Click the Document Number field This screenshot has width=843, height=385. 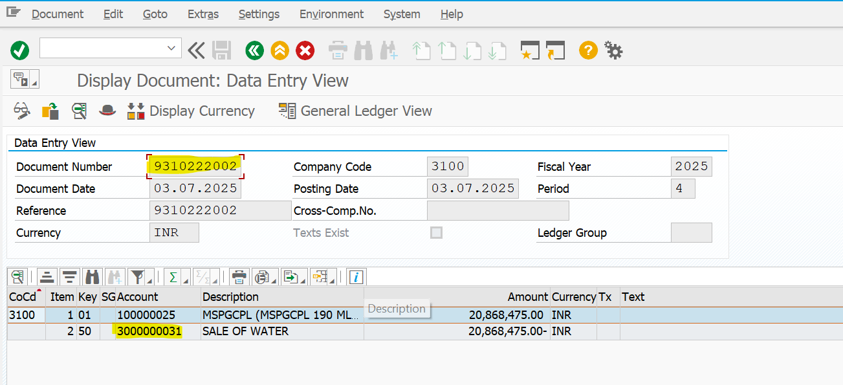tap(195, 166)
